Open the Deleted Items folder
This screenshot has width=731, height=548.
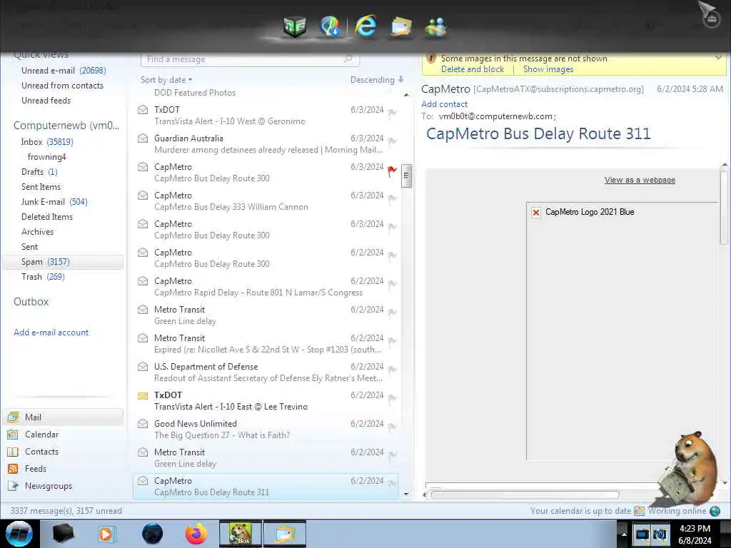(x=47, y=216)
